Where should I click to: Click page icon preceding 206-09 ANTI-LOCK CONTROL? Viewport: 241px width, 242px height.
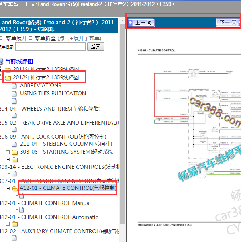point(14,129)
